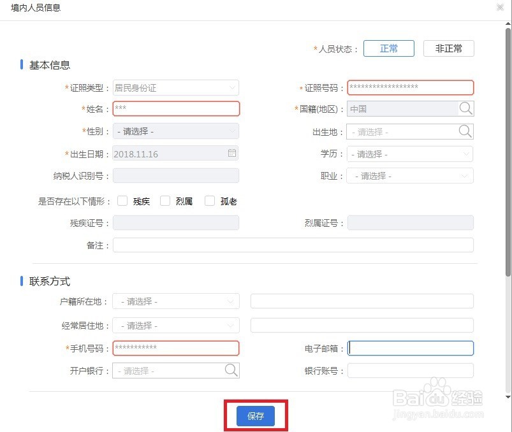Click the 保存 button
Screen dimensions: 512x432
tap(255, 416)
